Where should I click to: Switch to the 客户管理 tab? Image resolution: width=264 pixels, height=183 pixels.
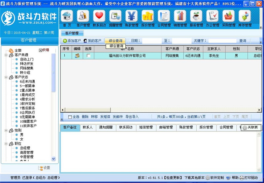tap(72, 33)
